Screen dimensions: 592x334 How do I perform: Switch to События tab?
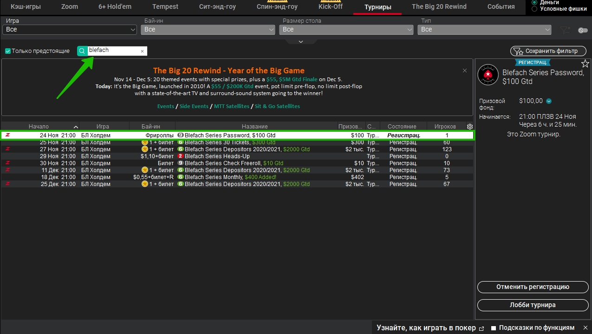501,7
